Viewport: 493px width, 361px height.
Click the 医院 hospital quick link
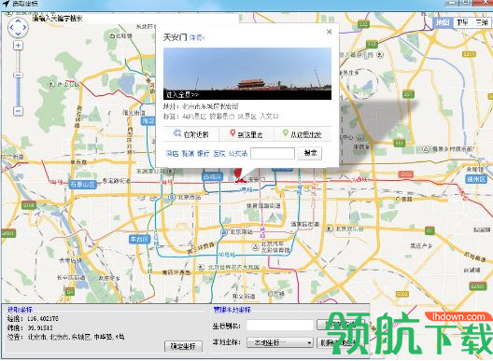[x=219, y=153]
